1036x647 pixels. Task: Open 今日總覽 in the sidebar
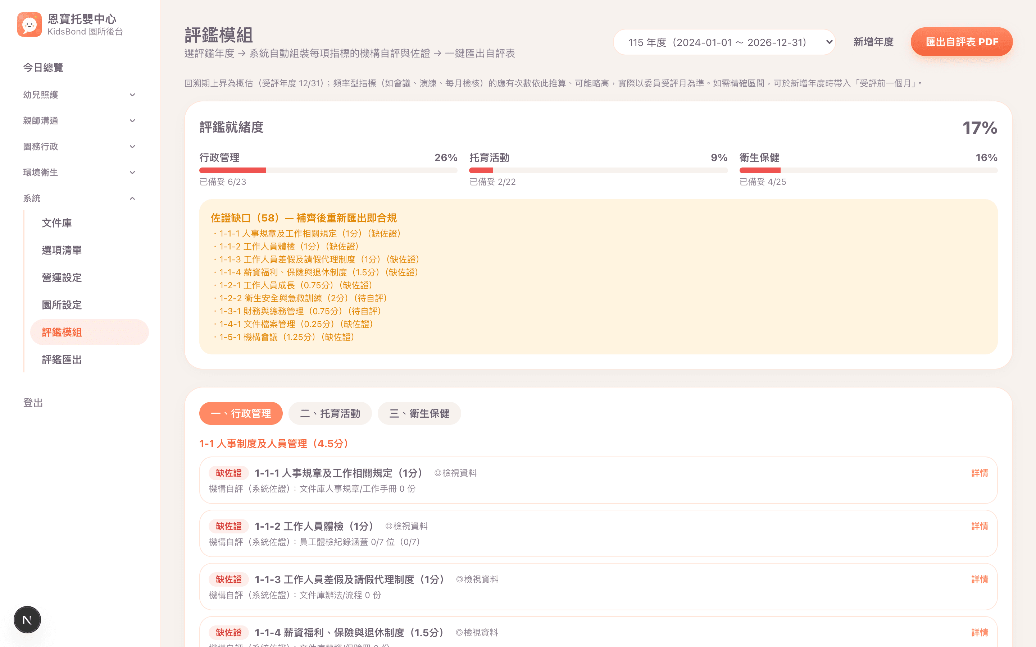click(x=43, y=68)
